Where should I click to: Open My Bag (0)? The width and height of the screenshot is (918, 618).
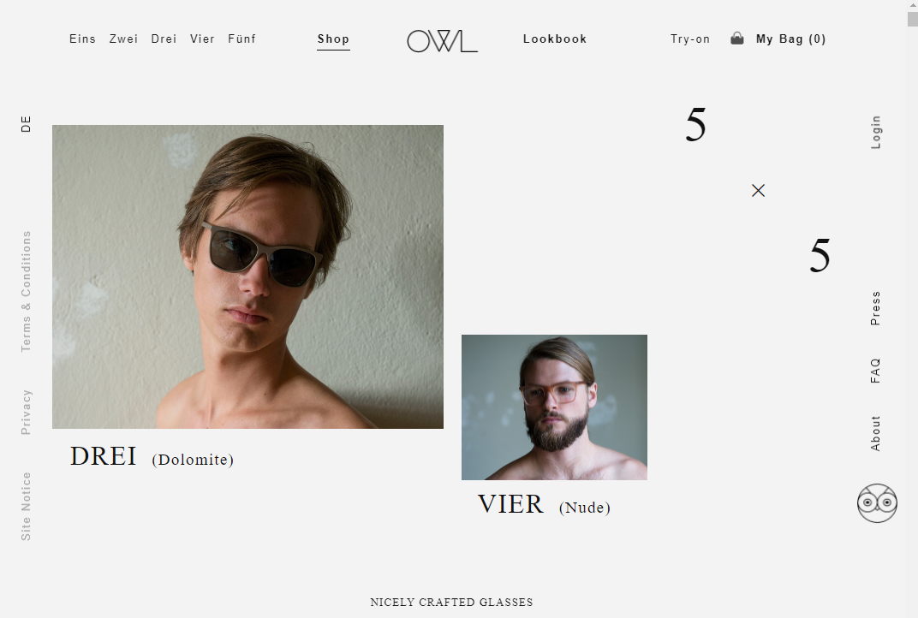pos(791,39)
